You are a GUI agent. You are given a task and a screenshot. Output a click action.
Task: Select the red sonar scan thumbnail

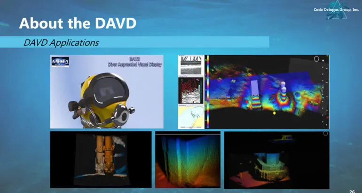pos(190,90)
